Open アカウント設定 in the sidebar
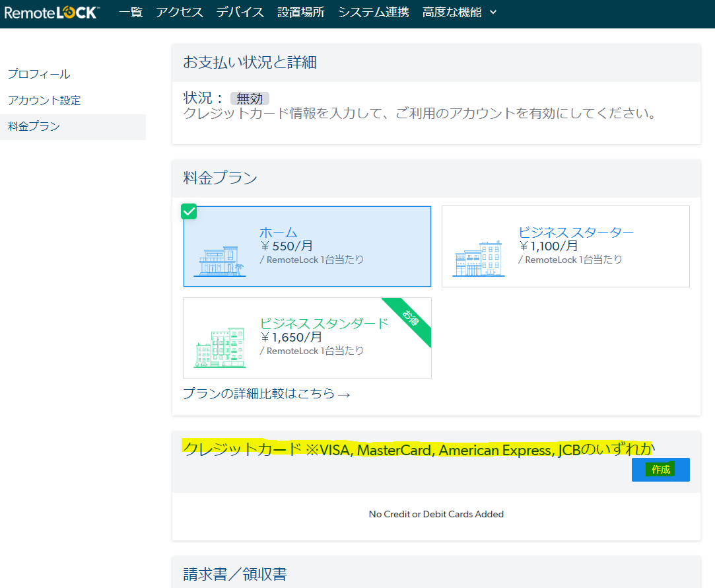The height and width of the screenshot is (588, 715). pos(44,100)
